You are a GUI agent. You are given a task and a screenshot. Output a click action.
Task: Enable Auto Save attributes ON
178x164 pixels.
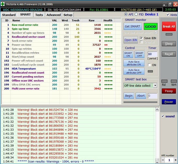134,63
